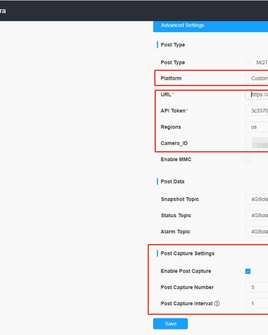Image resolution: width=268 pixels, height=335 pixels.
Task: Open the Platform dropdown showing Custom
Action: [257, 78]
